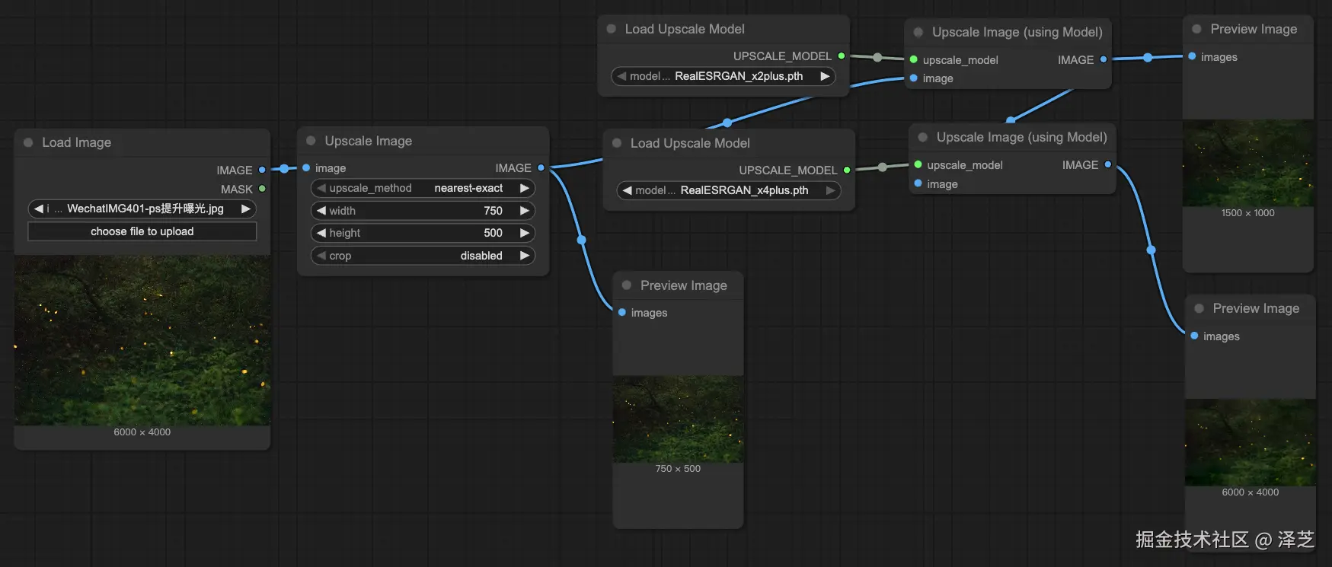The image size is (1332, 567).
Task: Toggle collapse on the RealESRGAN_x4plus Load Upscale Model node
Action: (x=617, y=143)
